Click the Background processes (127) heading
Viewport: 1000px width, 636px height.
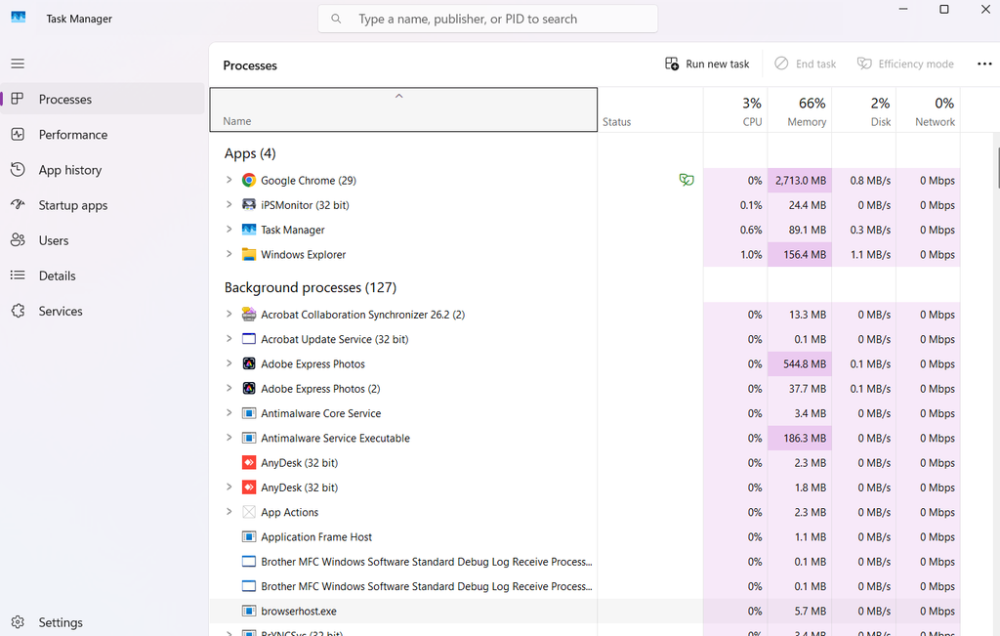311,287
